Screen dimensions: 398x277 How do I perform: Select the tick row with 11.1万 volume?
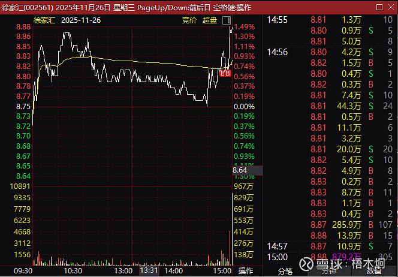click(330, 128)
